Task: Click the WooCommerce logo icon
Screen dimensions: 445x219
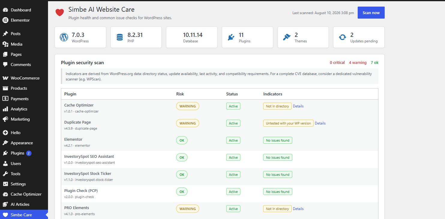Action: tap(5, 78)
